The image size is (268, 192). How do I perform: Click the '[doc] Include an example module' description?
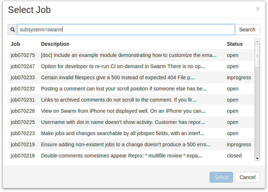tap(129, 55)
